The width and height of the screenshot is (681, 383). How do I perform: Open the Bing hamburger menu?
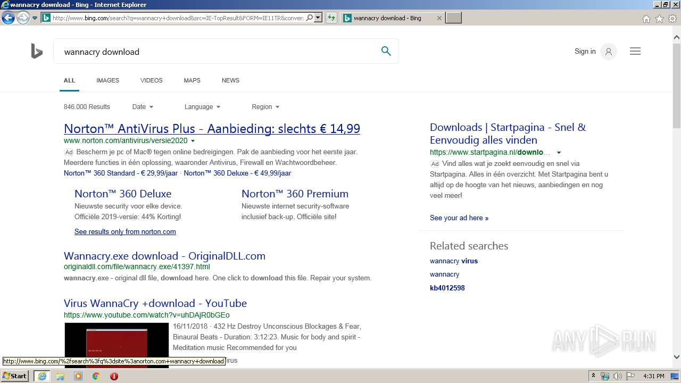tap(635, 52)
